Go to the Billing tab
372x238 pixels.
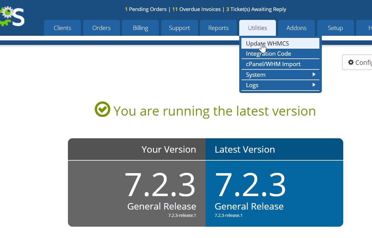140,28
